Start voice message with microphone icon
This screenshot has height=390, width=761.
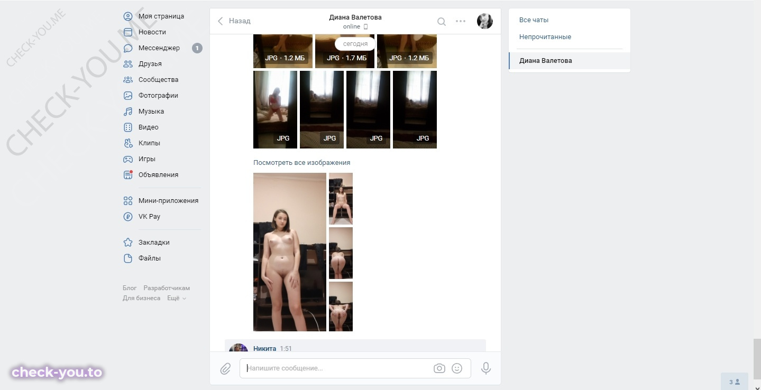point(486,368)
